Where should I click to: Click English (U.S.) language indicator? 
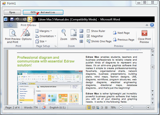[58, 108]
